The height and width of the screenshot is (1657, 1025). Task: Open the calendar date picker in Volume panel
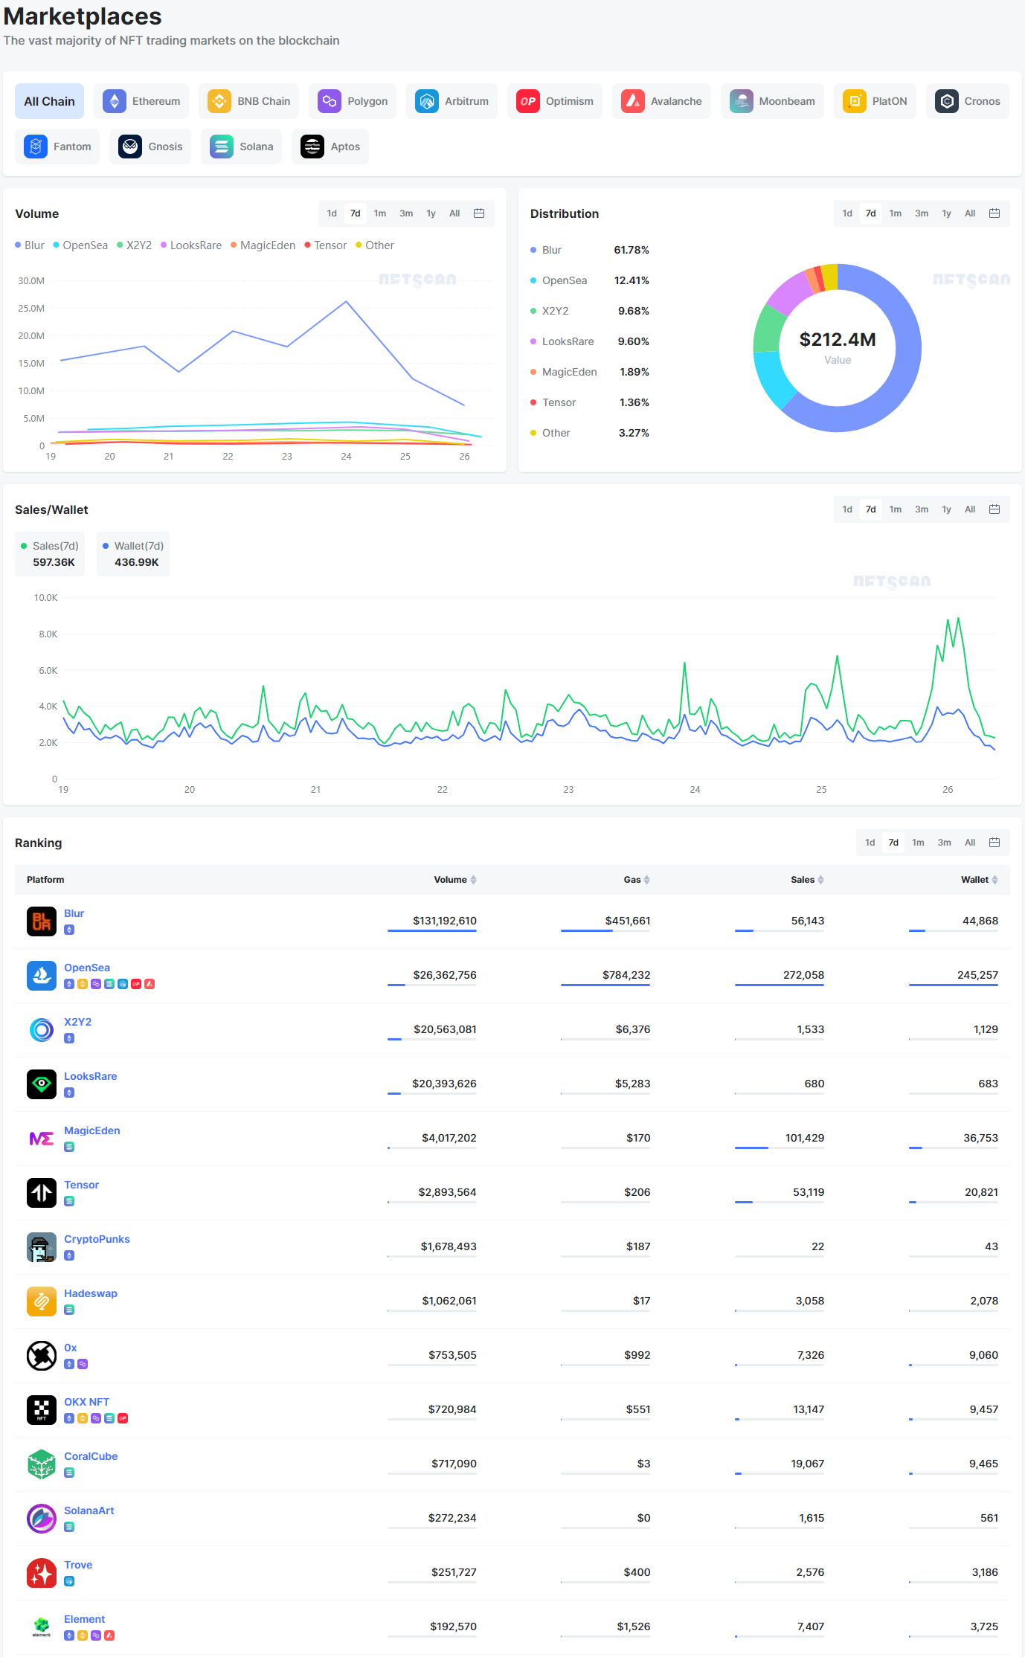click(479, 213)
